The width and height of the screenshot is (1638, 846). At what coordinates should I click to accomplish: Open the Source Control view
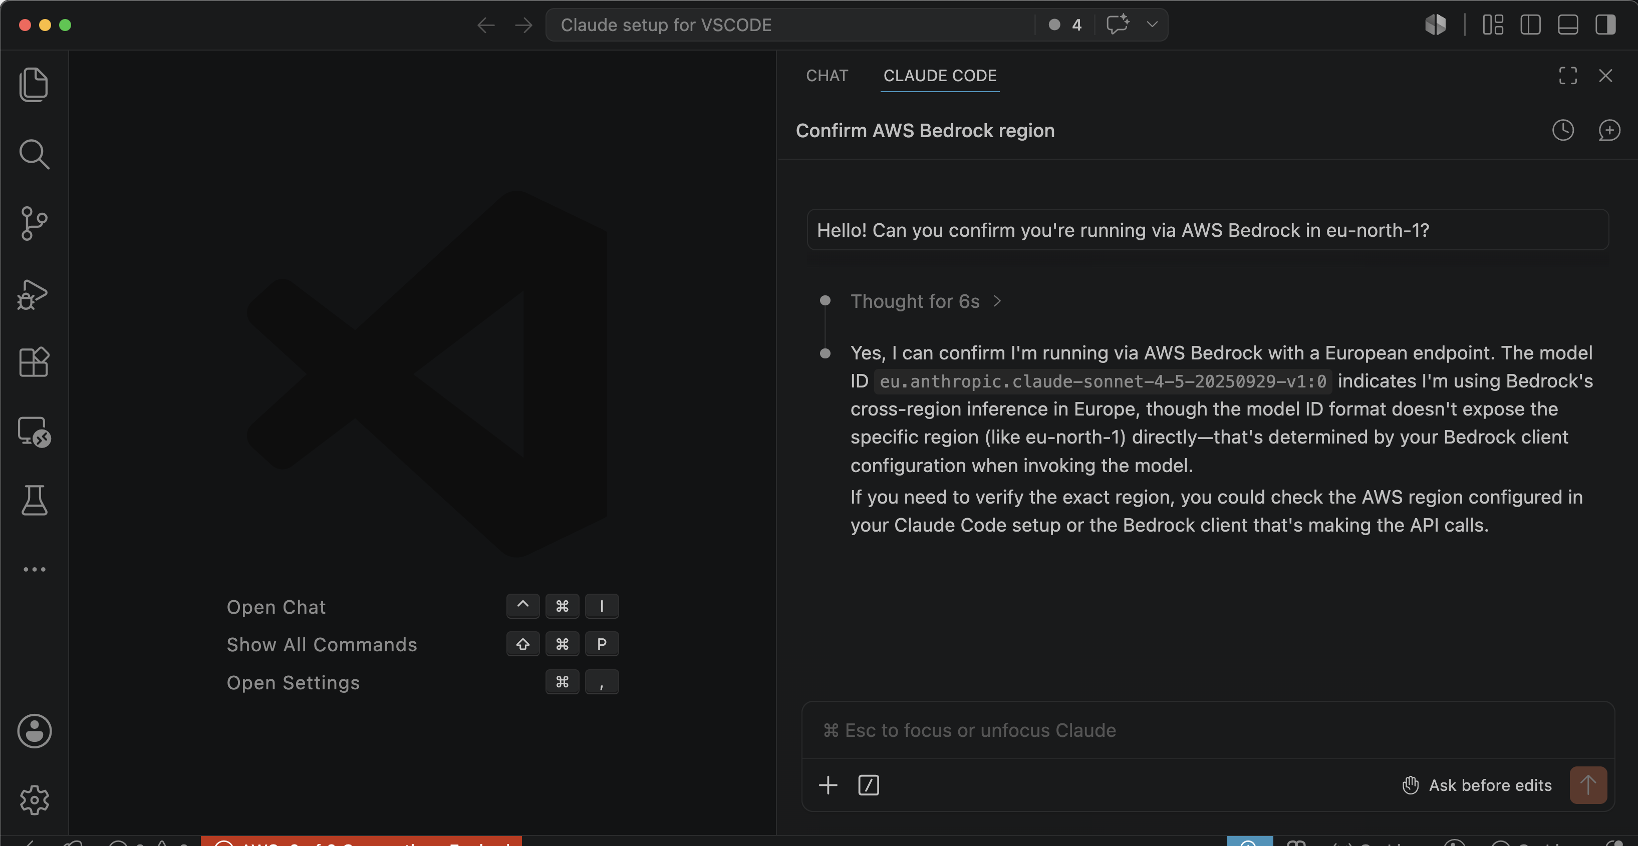pyautogui.click(x=34, y=224)
